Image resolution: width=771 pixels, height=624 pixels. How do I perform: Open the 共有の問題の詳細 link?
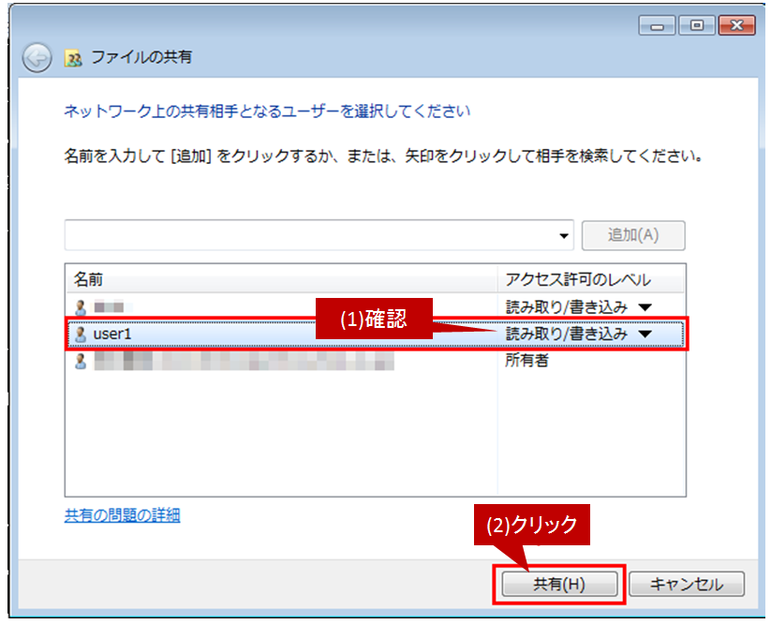122,515
